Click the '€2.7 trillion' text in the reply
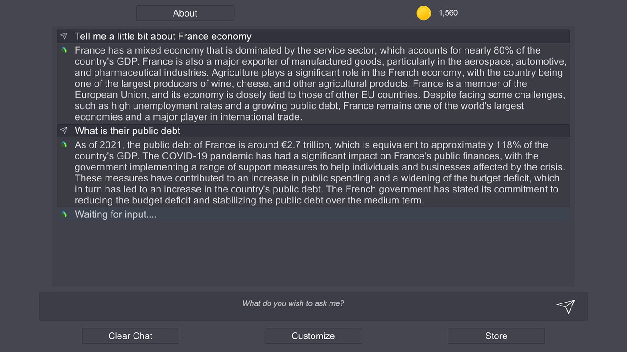The height and width of the screenshot is (352, 627). pos(305,145)
